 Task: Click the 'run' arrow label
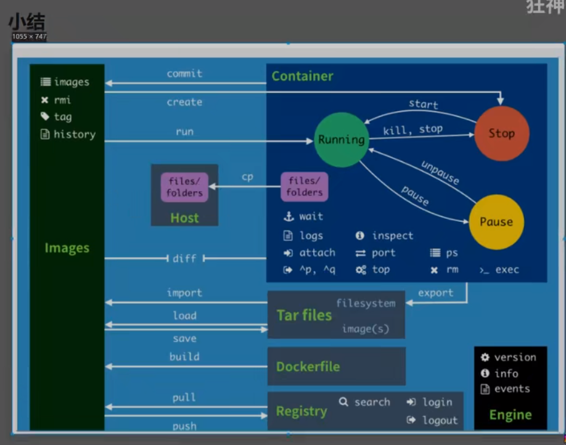184,132
